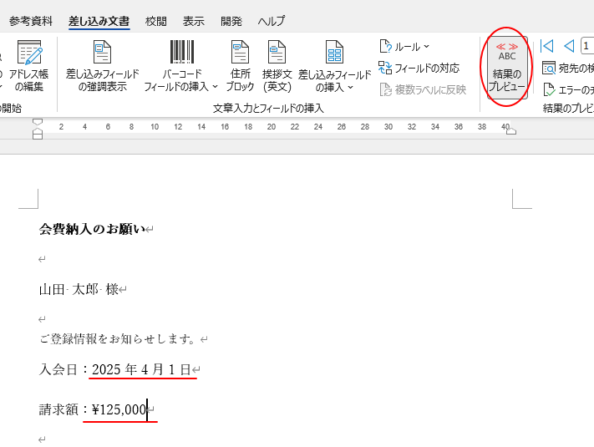Viewport: 594px width, 447px height.
Task: Open the ヘルプ tab
Action: (x=272, y=21)
